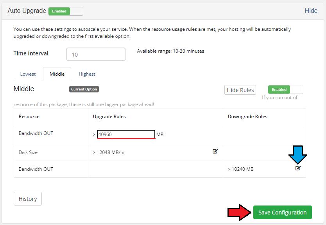Click the Hide Rules button

[240, 90]
